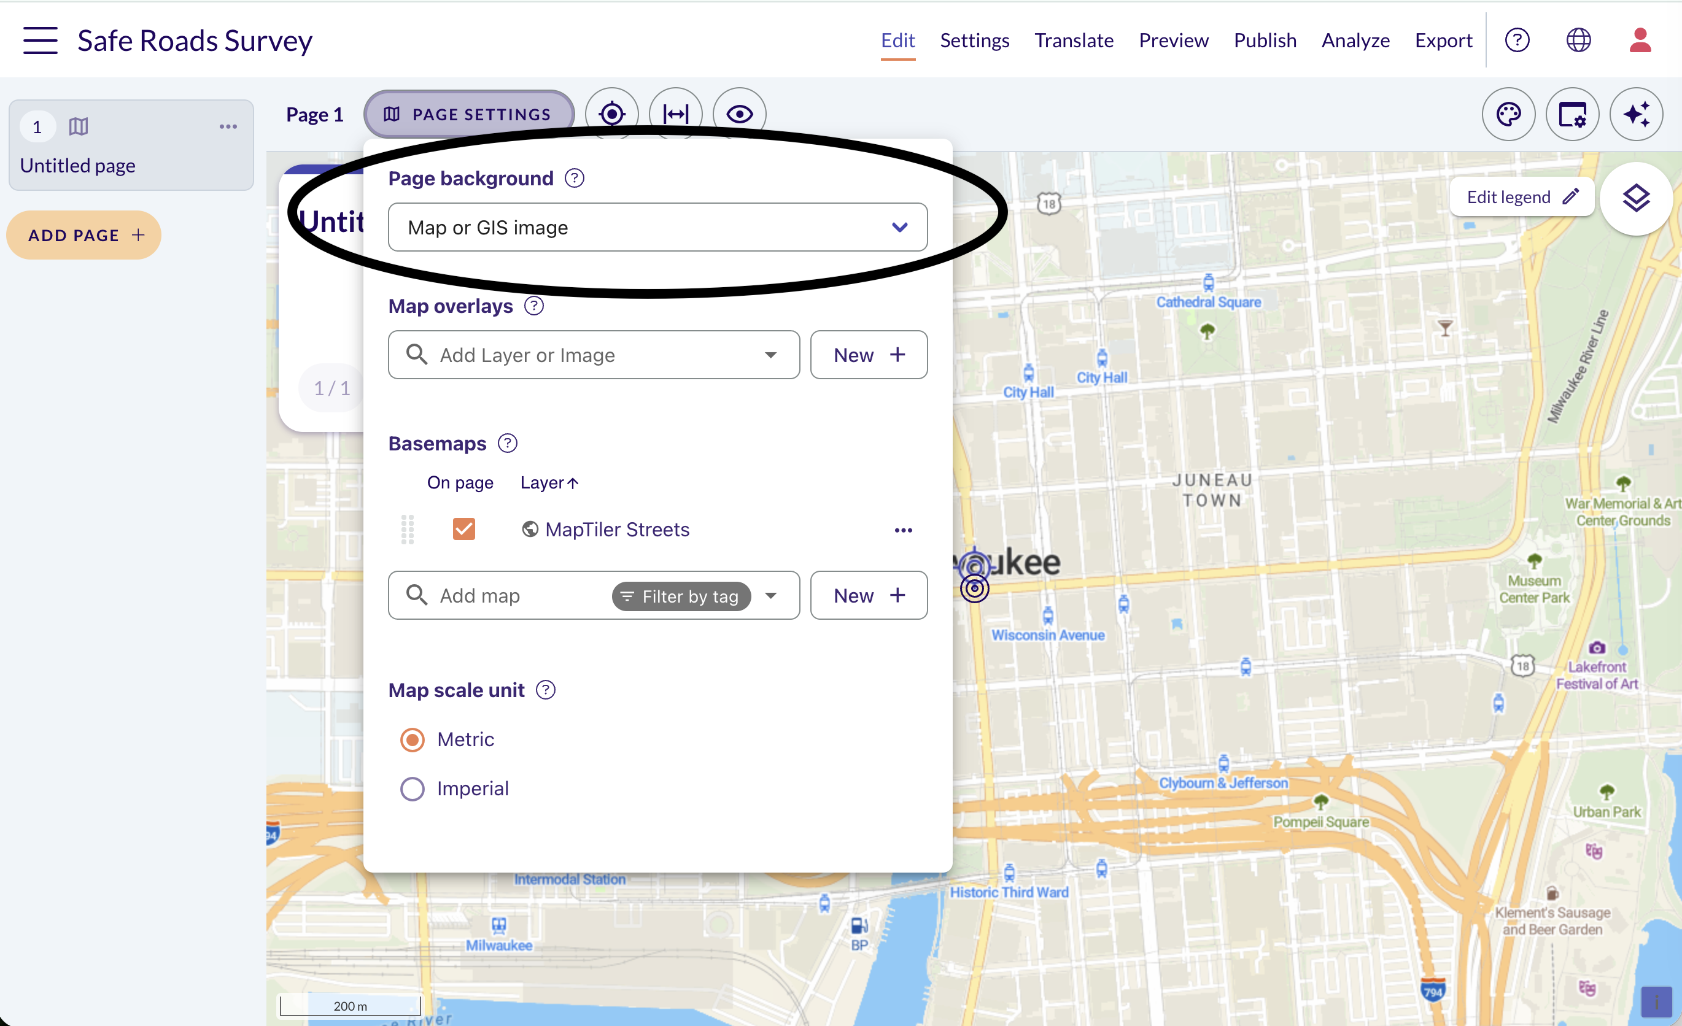This screenshot has height=1026, width=1682.
Task: Select the Imperial radio button
Action: tap(413, 789)
